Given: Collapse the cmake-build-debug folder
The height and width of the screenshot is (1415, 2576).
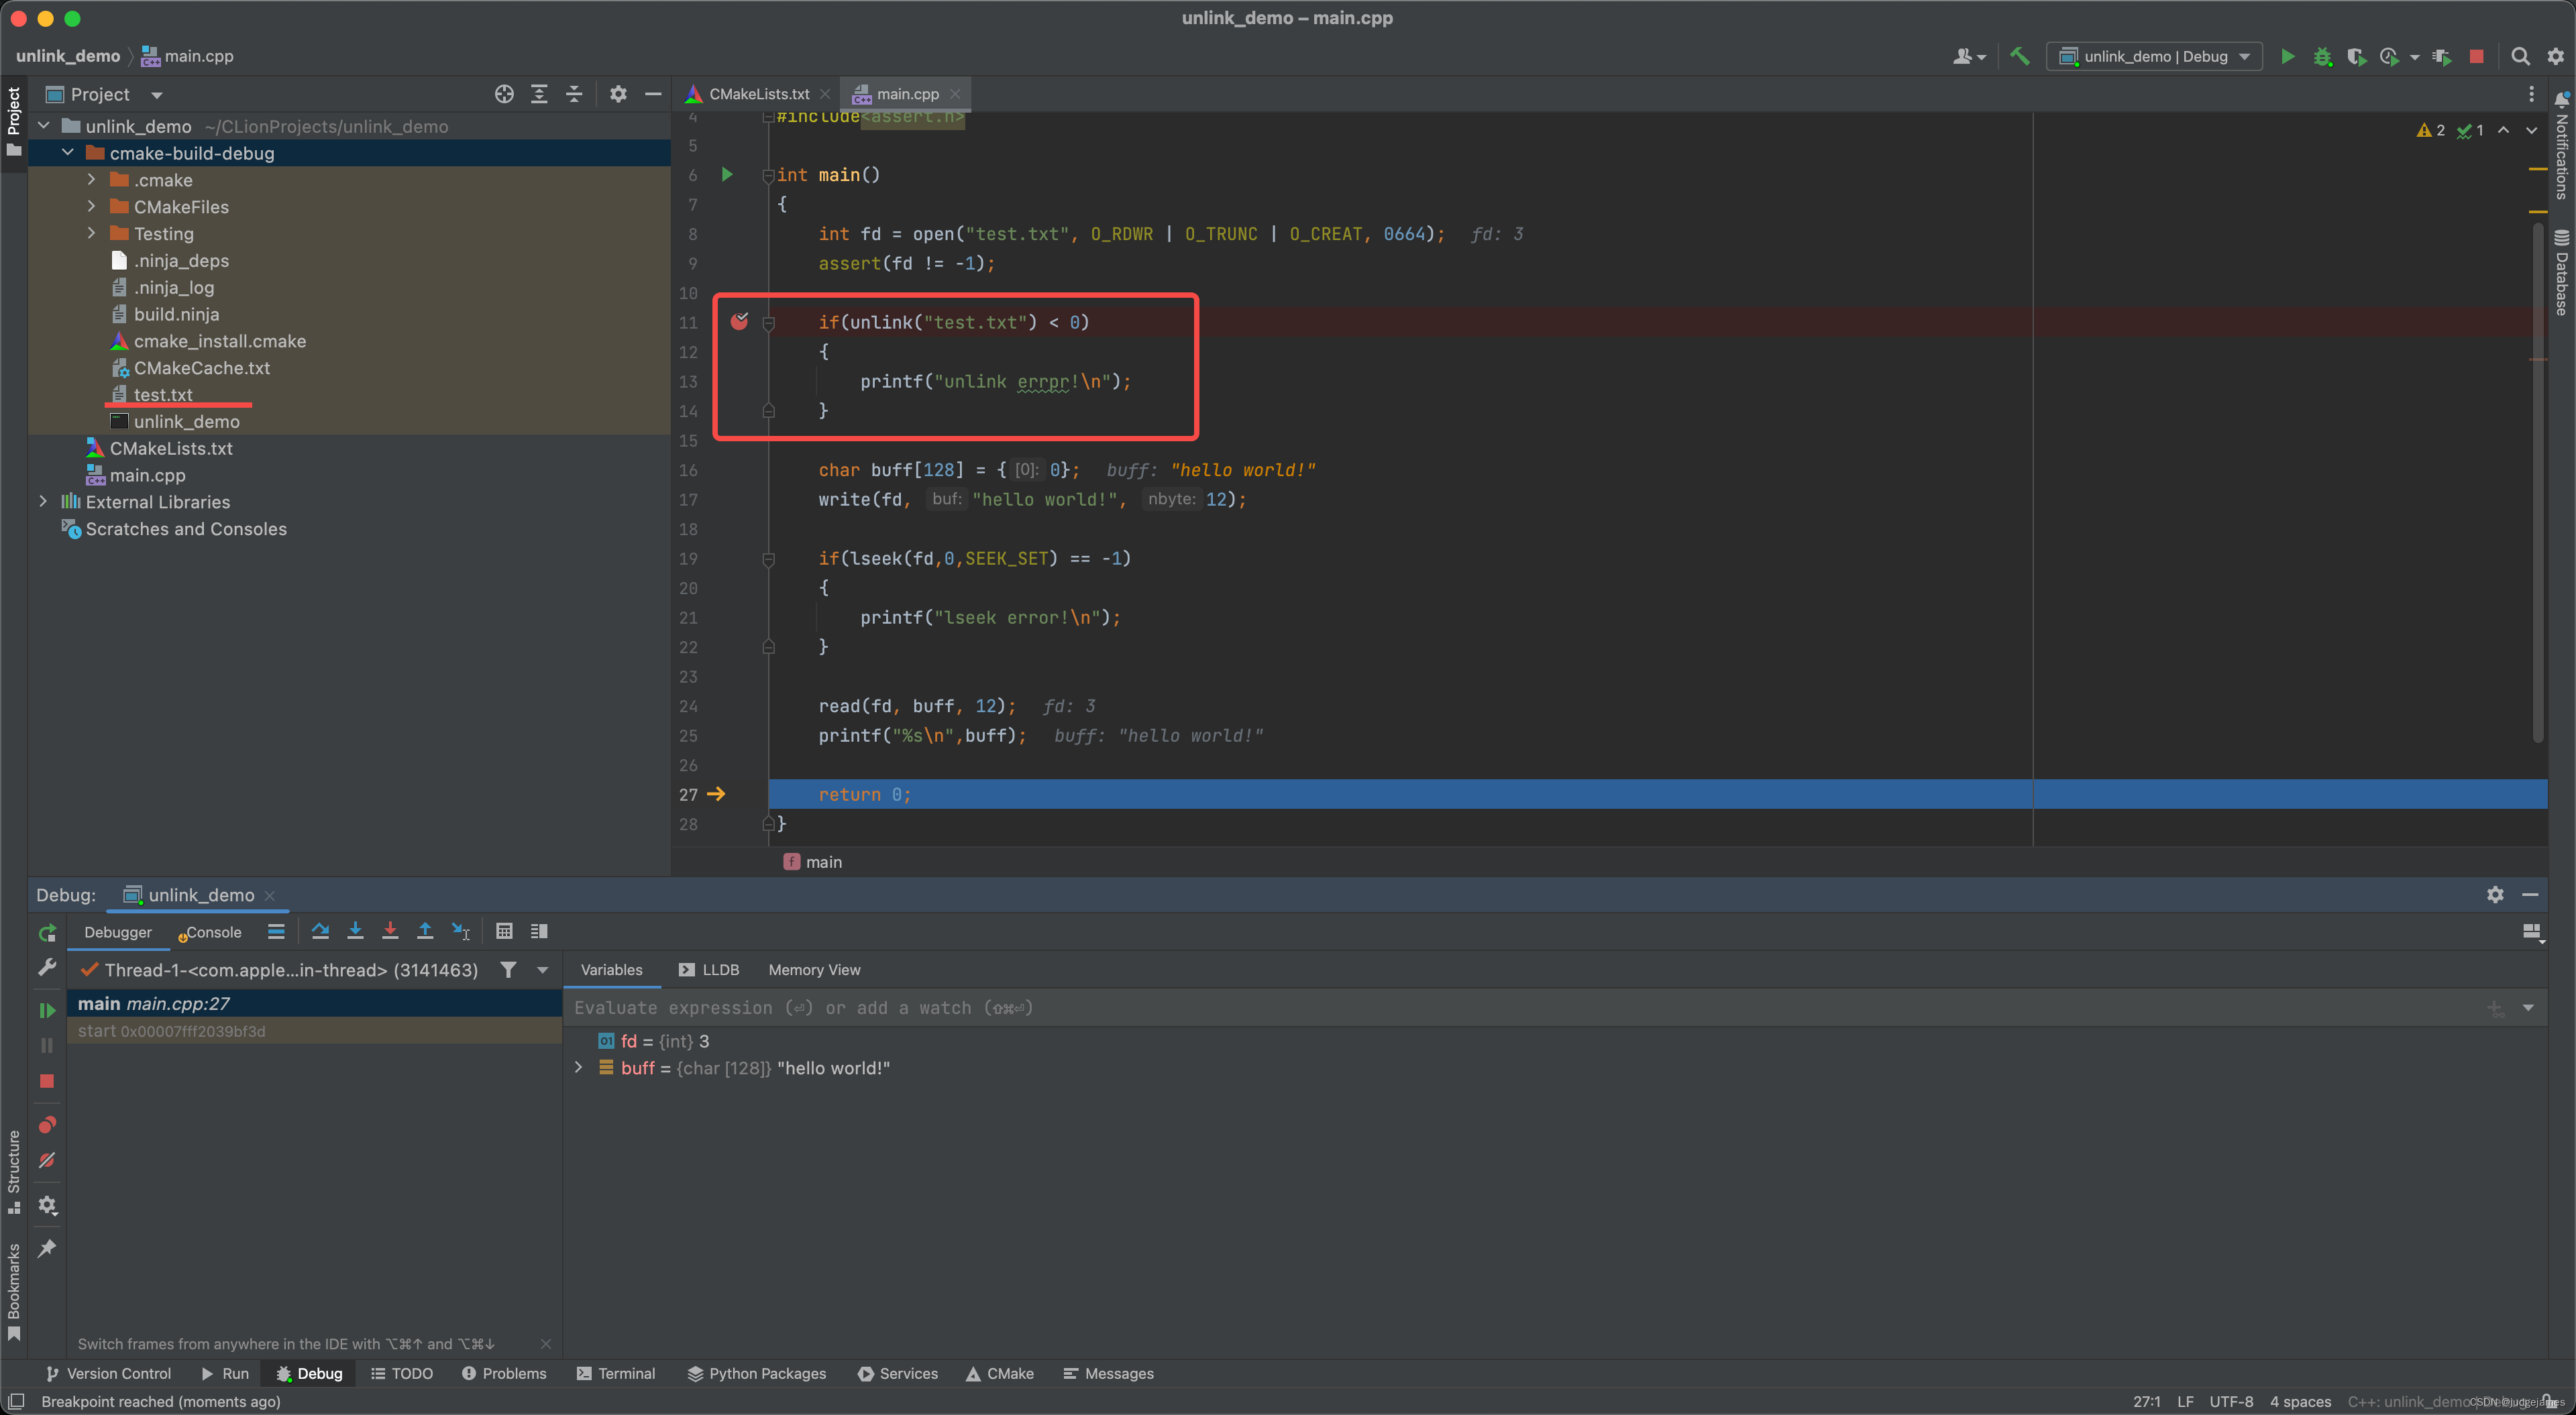Looking at the screenshot, I should tap(68, 153).
